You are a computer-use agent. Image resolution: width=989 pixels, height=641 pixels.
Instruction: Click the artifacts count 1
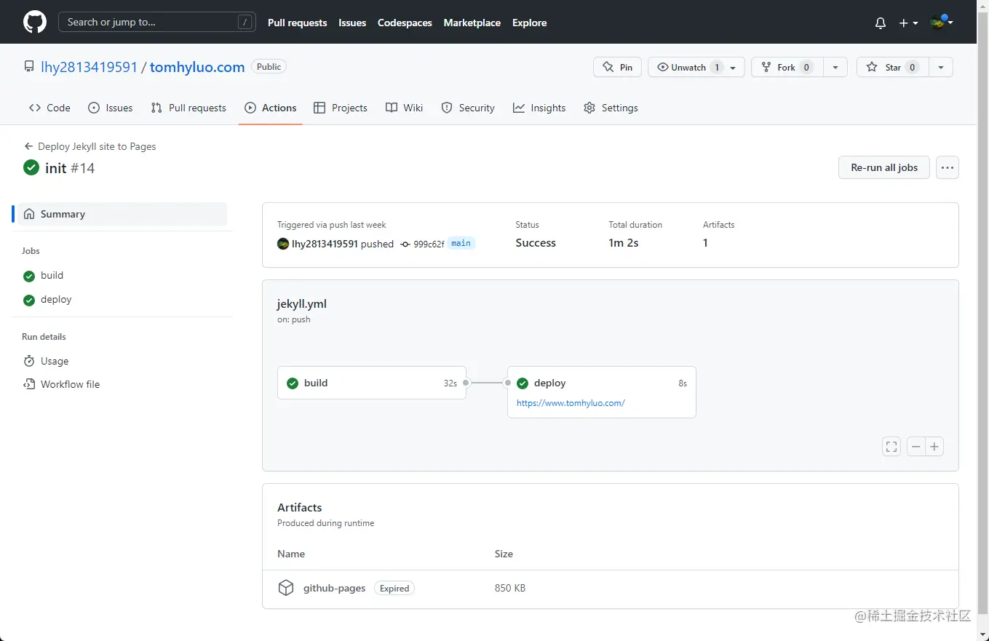tap(705, 243)
